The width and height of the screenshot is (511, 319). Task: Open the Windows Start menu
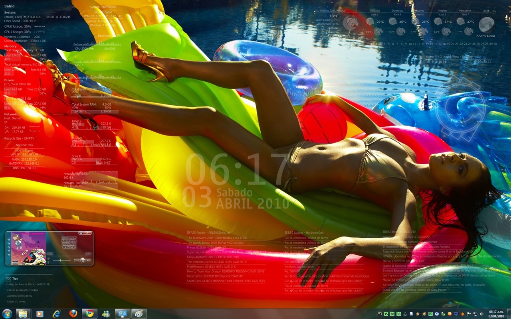(x=7, y=314)
